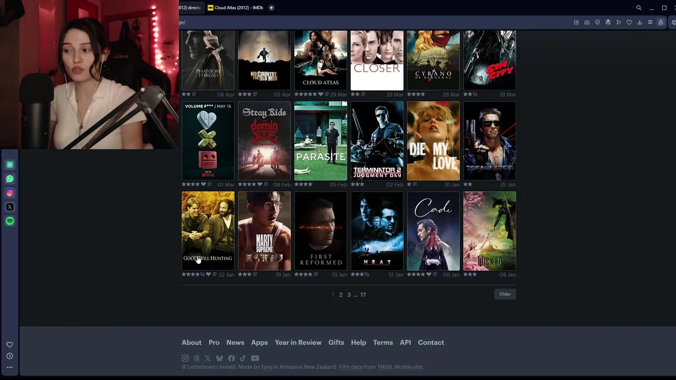
Task: Take a snapshot with the camera icon
Action: point(587,22)
